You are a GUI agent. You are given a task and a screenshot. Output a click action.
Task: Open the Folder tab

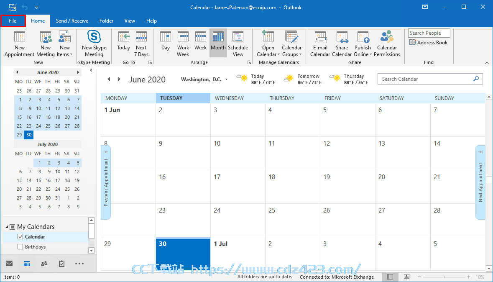pos(106,21)
